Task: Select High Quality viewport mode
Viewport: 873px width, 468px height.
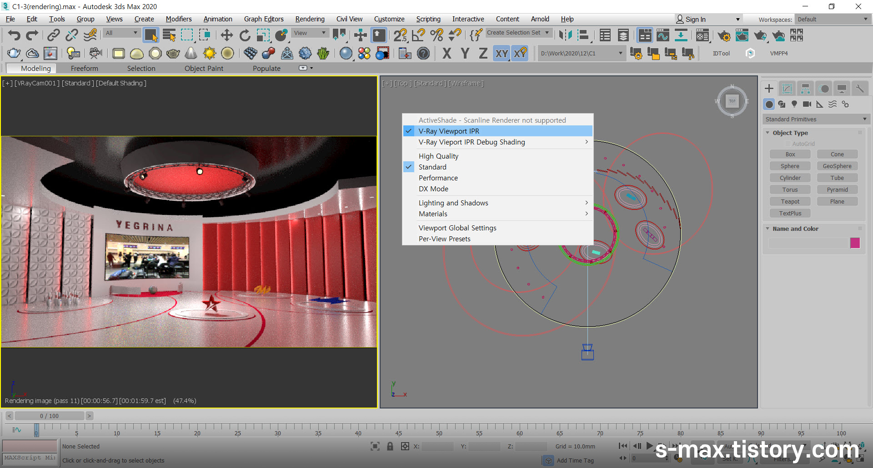Action: tap(438, 156)
